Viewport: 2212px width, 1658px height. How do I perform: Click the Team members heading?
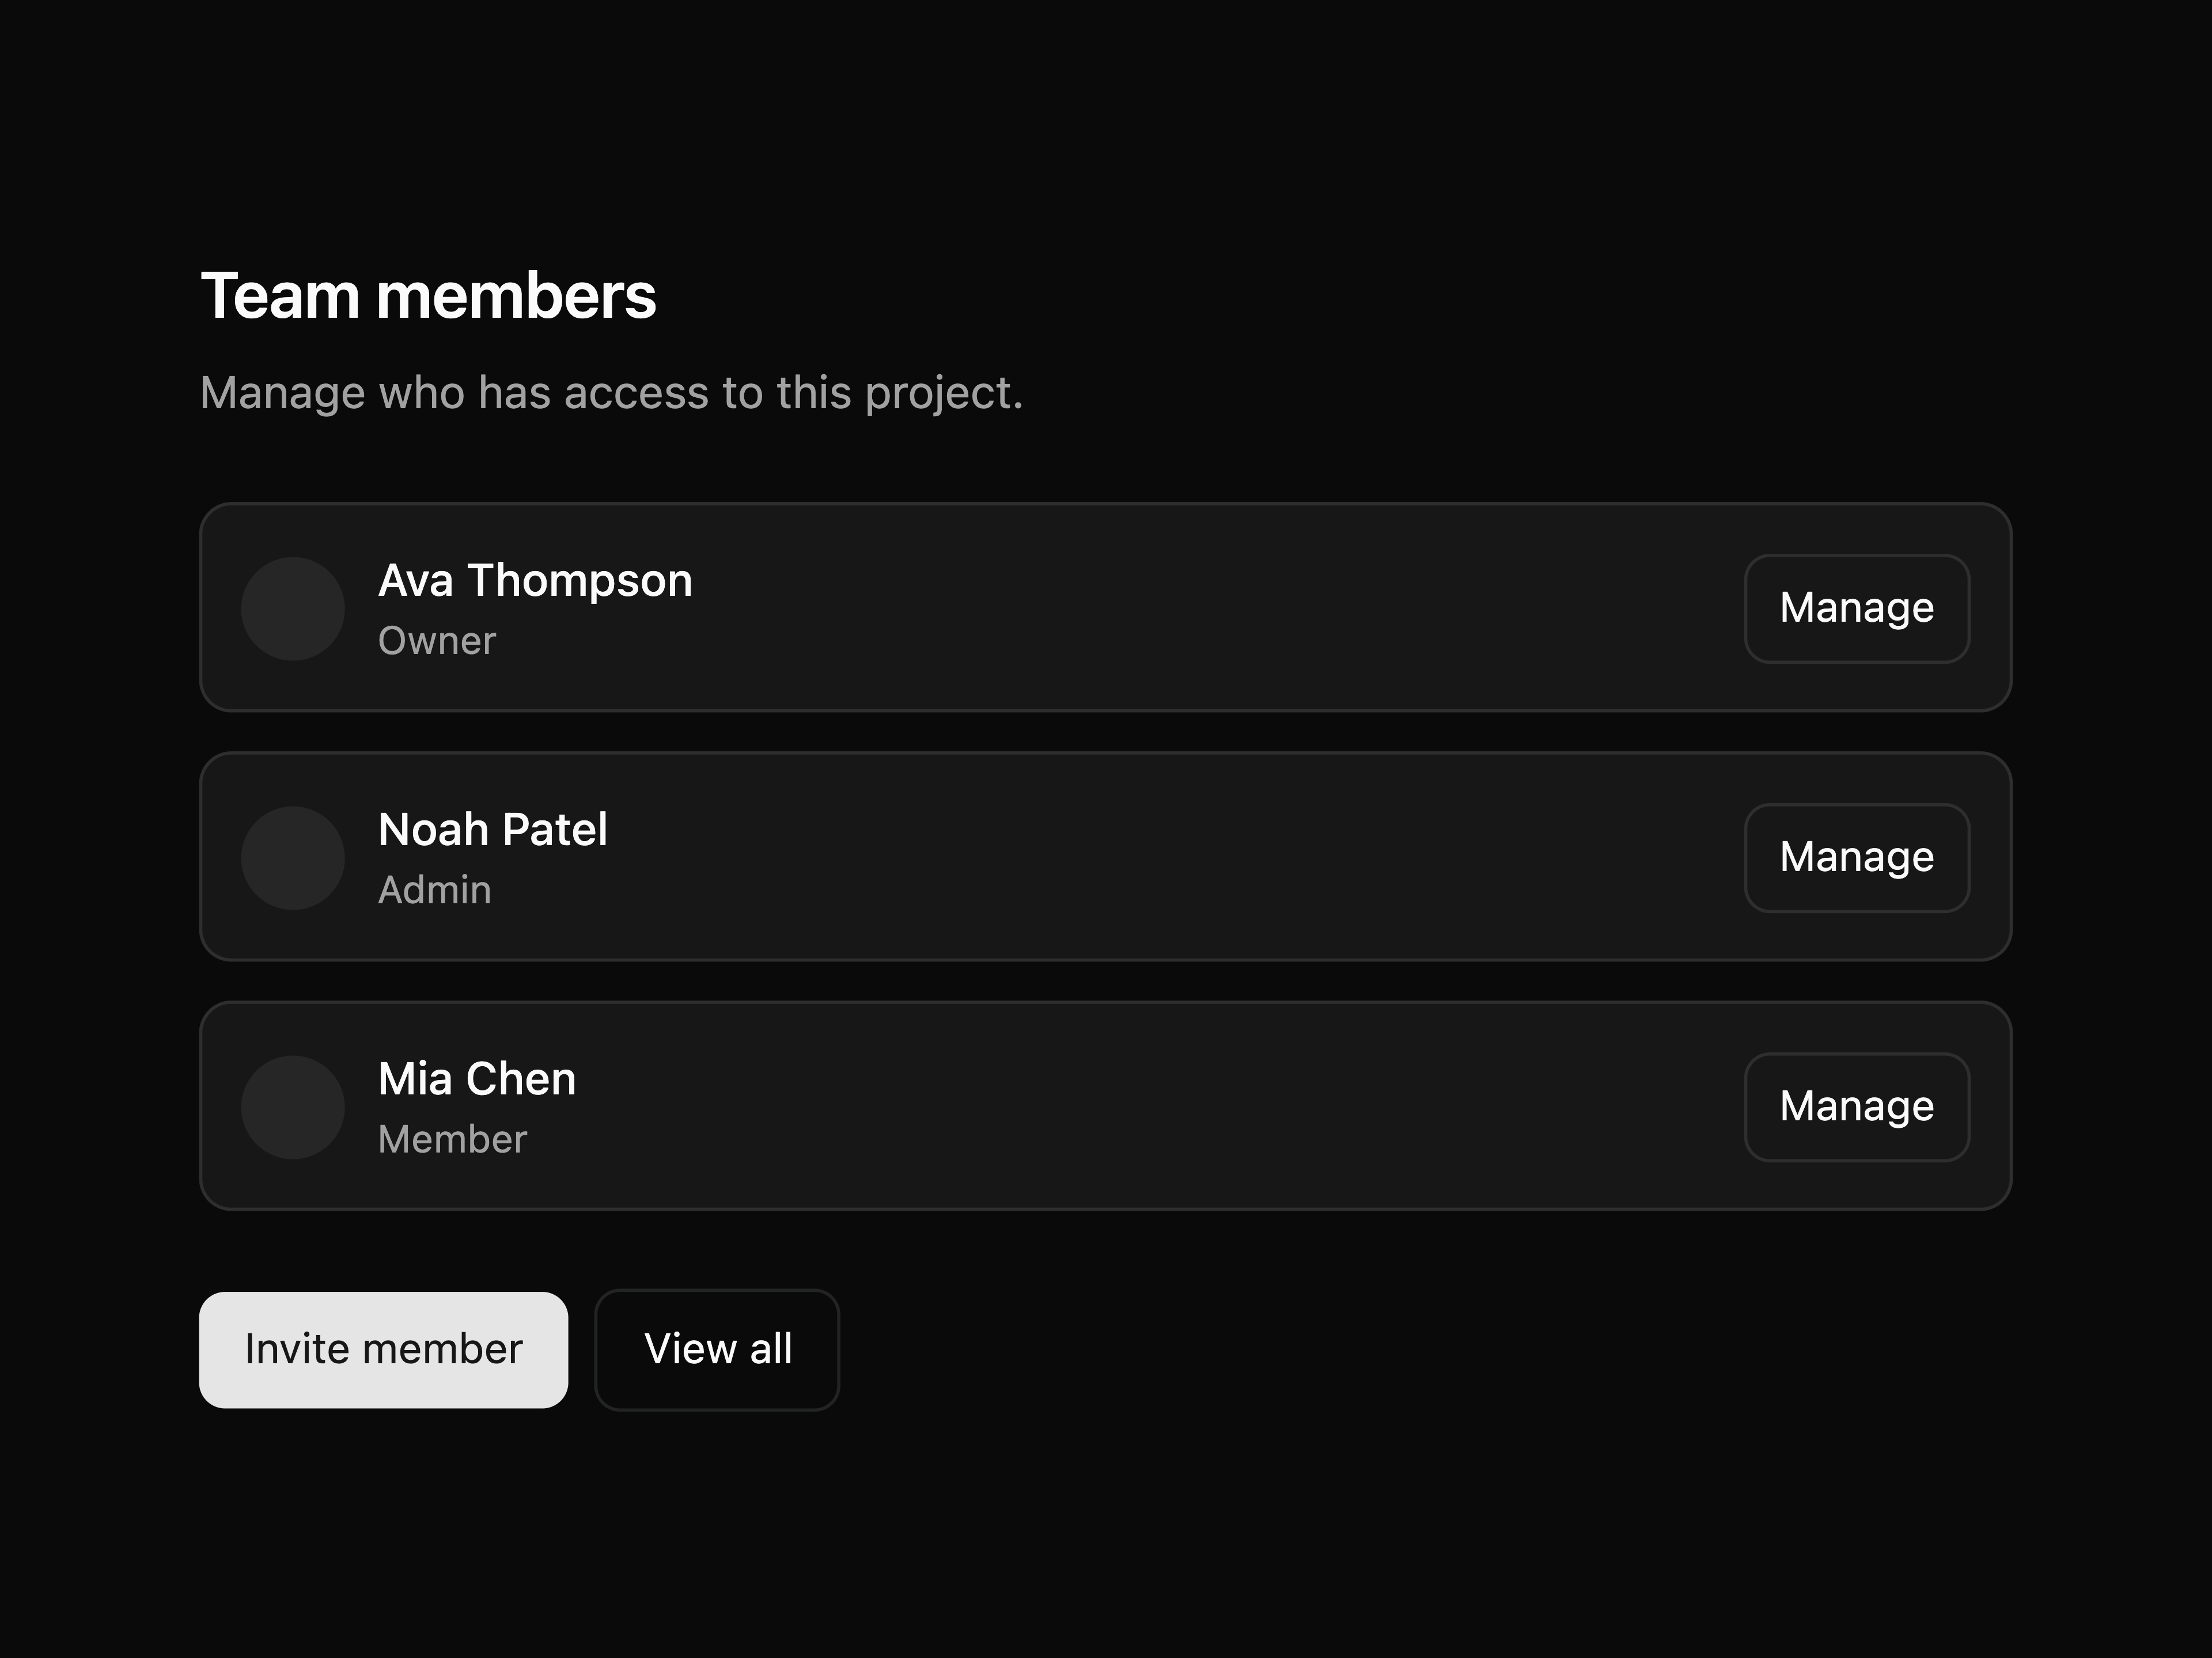[x=428, y=296]
